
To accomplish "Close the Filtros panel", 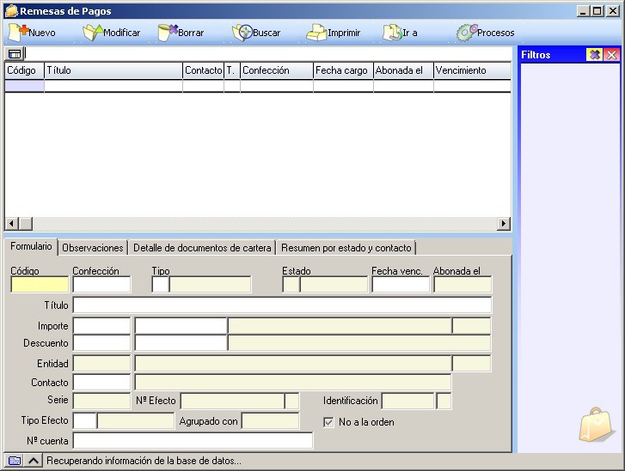I will coord(611,55).
